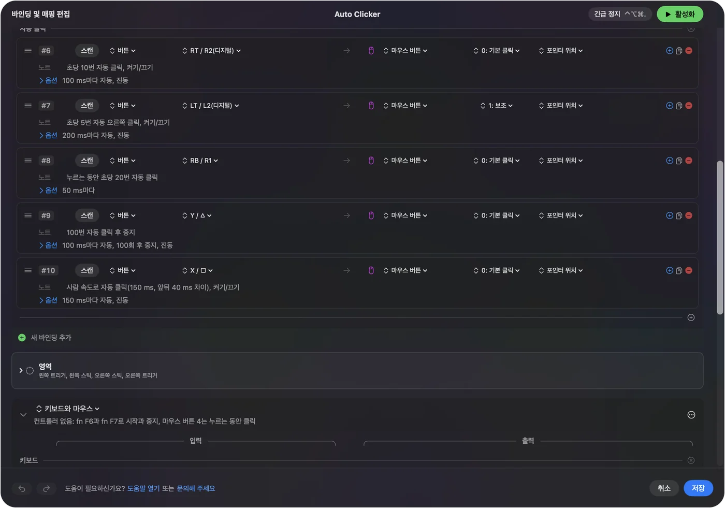
Task: Click the mouse icon in binding #6 row
Action: click(371, 51)
